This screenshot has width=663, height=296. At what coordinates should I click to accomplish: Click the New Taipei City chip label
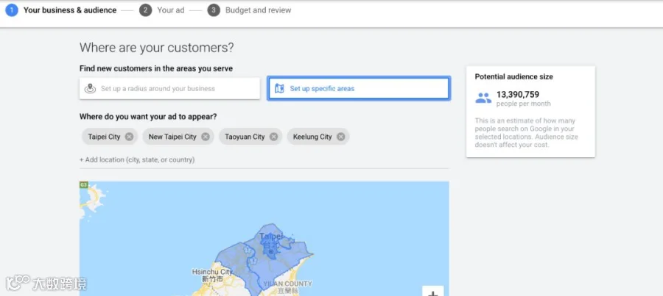click(x=172, y=137)
